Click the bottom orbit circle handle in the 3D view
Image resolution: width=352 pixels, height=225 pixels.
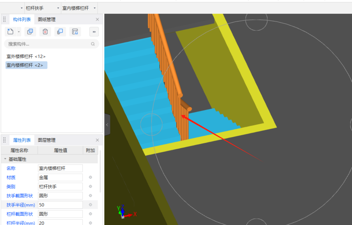coord(256,222)
